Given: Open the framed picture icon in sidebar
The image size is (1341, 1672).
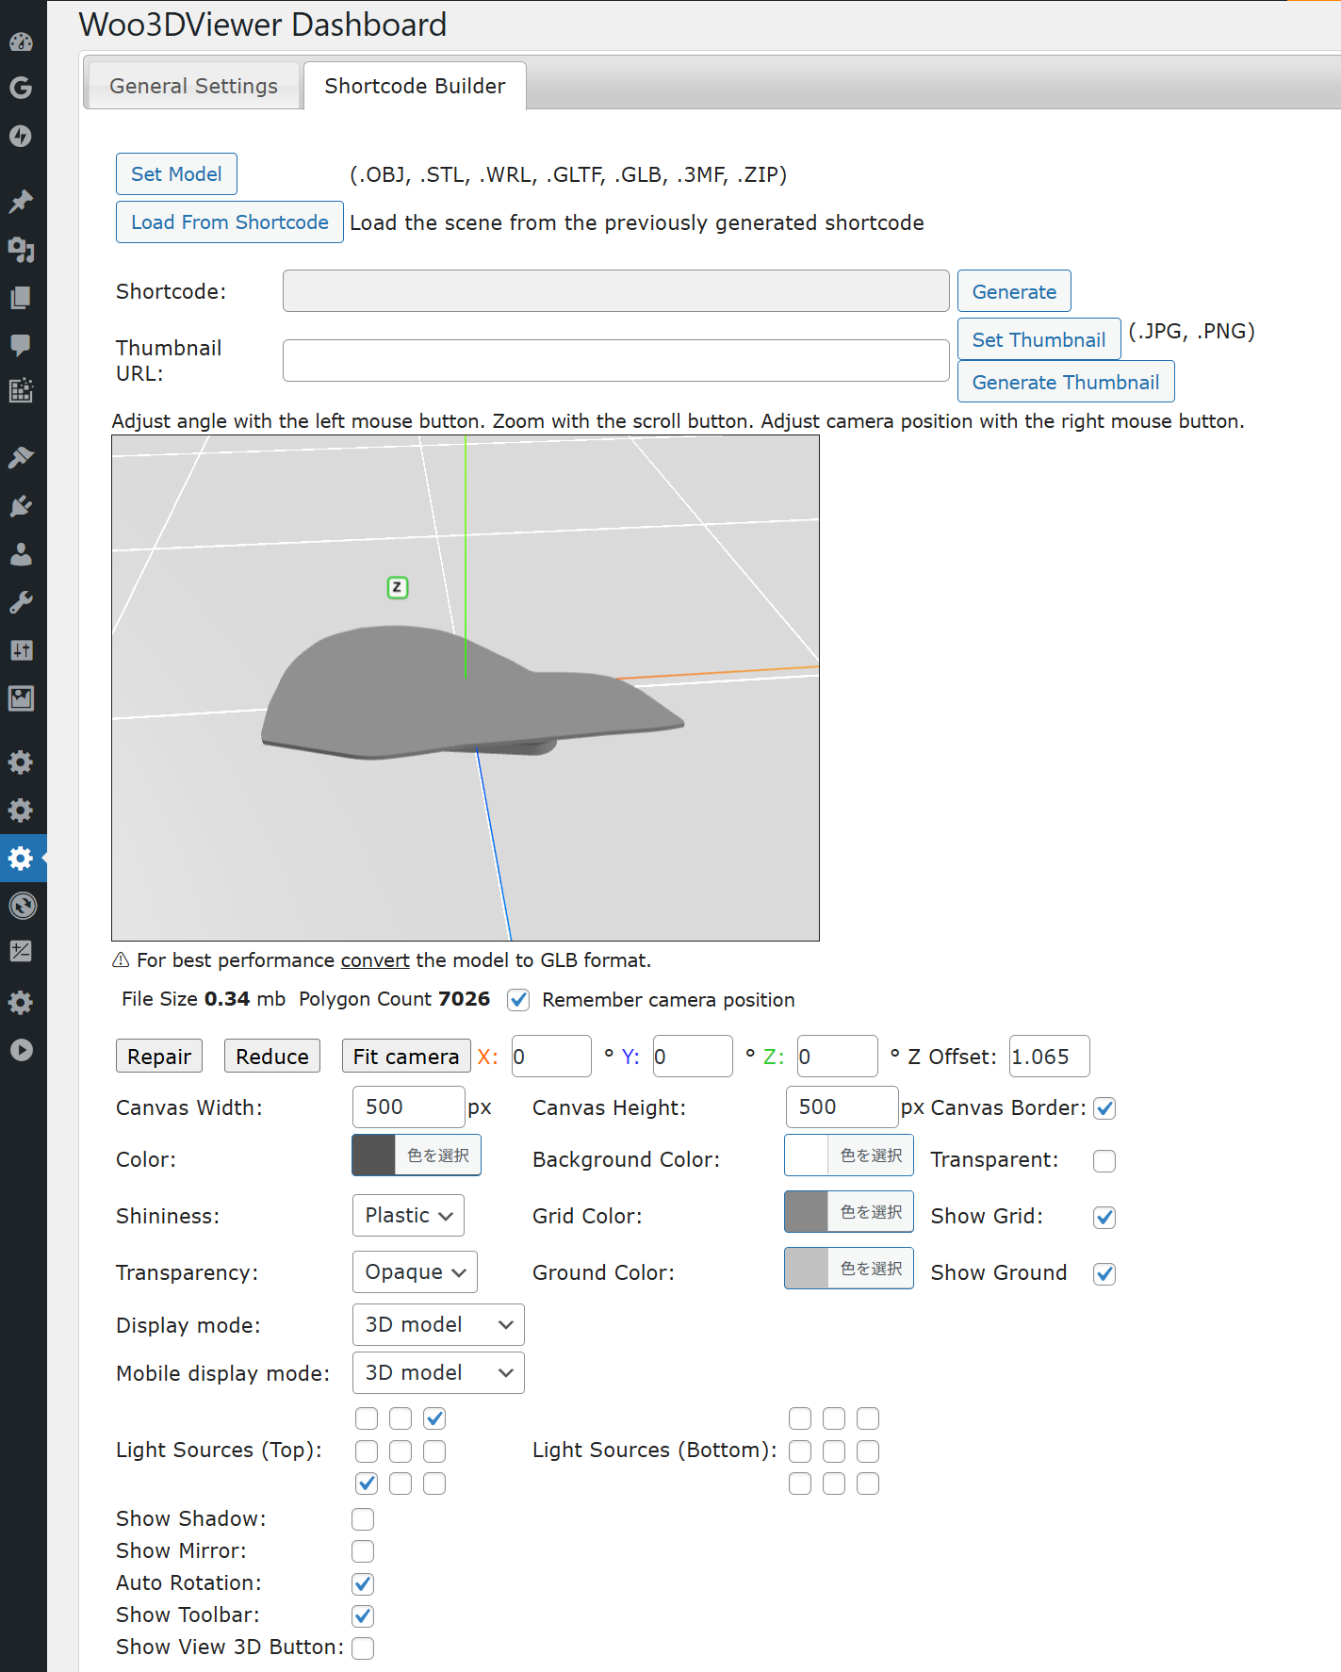Looking at the screenshot, I should [21, 698].
